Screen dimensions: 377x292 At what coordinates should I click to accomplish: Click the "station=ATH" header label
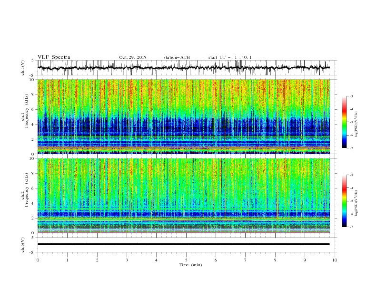tap(177, 57)
